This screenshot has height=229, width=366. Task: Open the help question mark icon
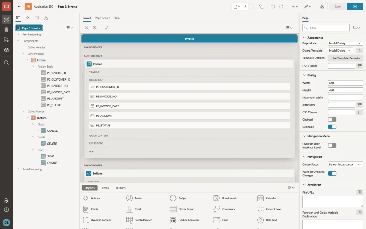[6, 210]
